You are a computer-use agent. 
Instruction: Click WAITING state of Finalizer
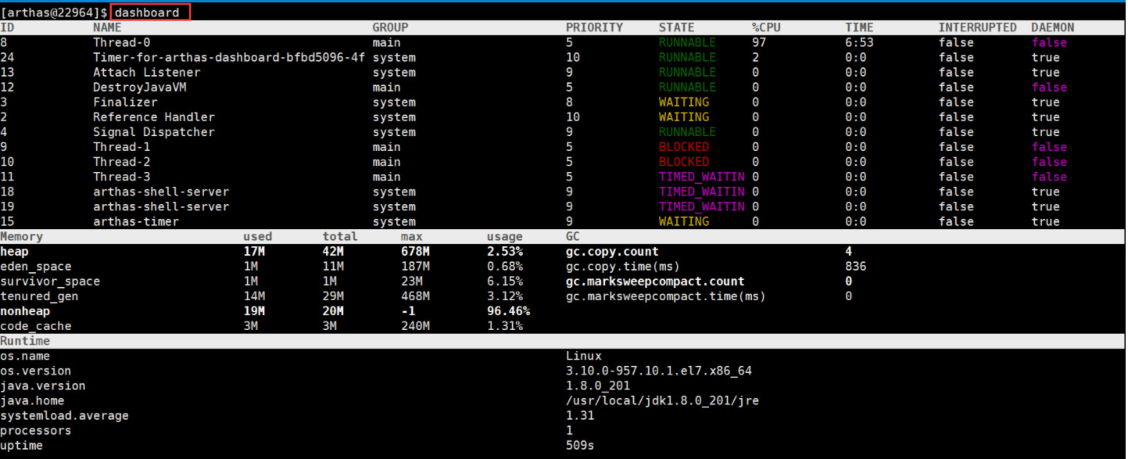click(684, 102)
